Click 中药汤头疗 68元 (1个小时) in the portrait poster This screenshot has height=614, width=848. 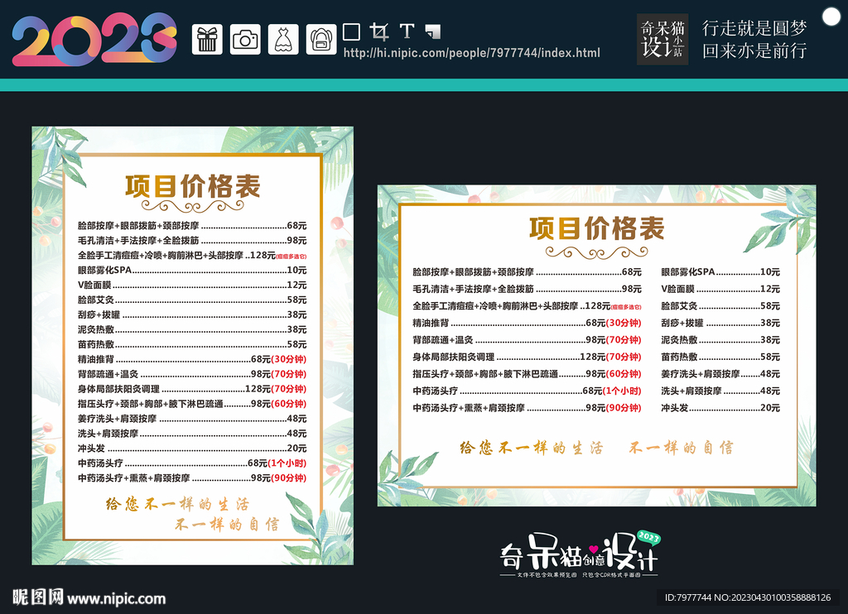click(x=192, y=463)
